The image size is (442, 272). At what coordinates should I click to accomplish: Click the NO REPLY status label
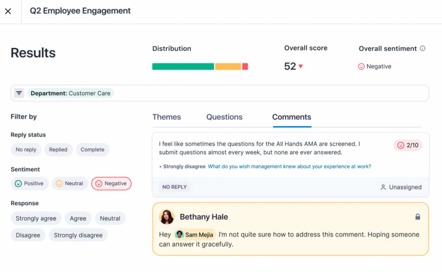(175, 187)
